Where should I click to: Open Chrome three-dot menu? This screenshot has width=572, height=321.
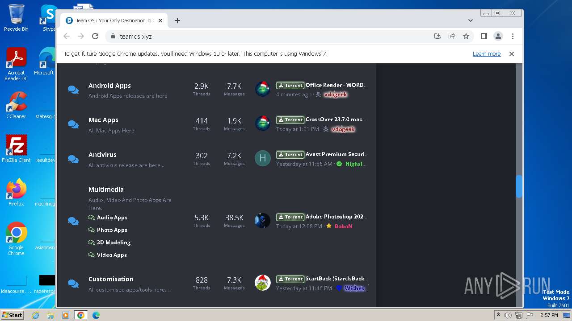(513, 36)
